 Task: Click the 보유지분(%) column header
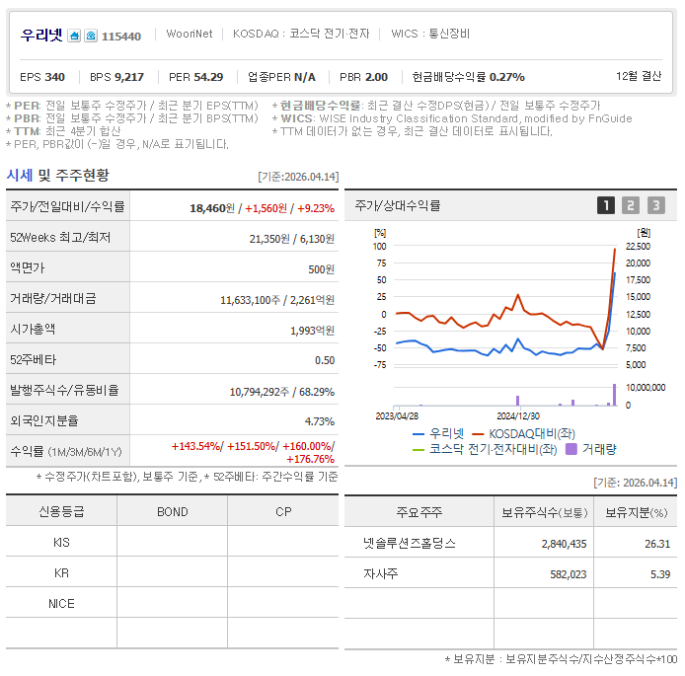[x=636, y=512]
